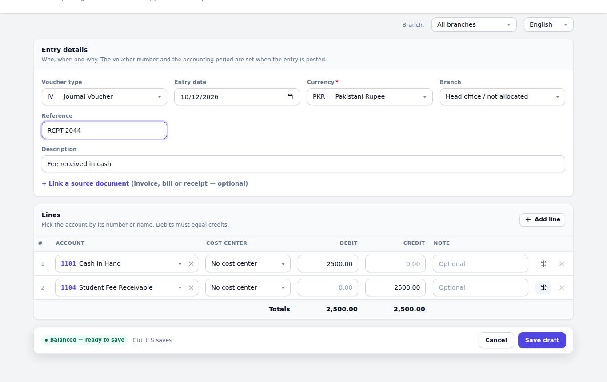Edit the debit amount on line 1
607x382 pixels.
tap(327, 263)
